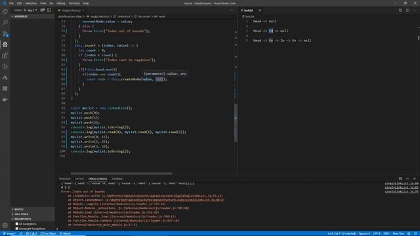Open the Edit menu

click(19, 3)
